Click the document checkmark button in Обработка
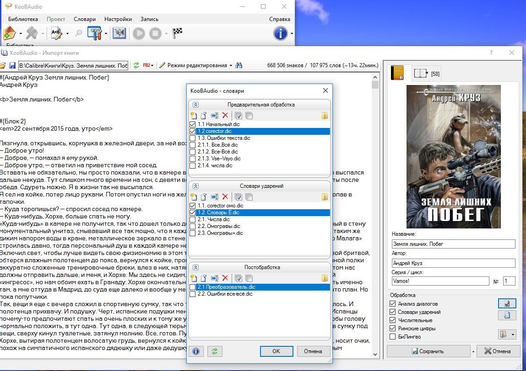This screenshot has height=371, width=526. coord(507,303)
